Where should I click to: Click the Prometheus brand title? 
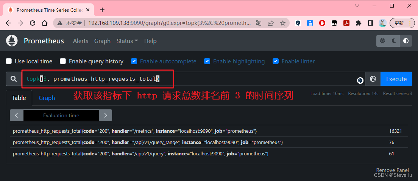pyautogui.click(x=44, y=41)
